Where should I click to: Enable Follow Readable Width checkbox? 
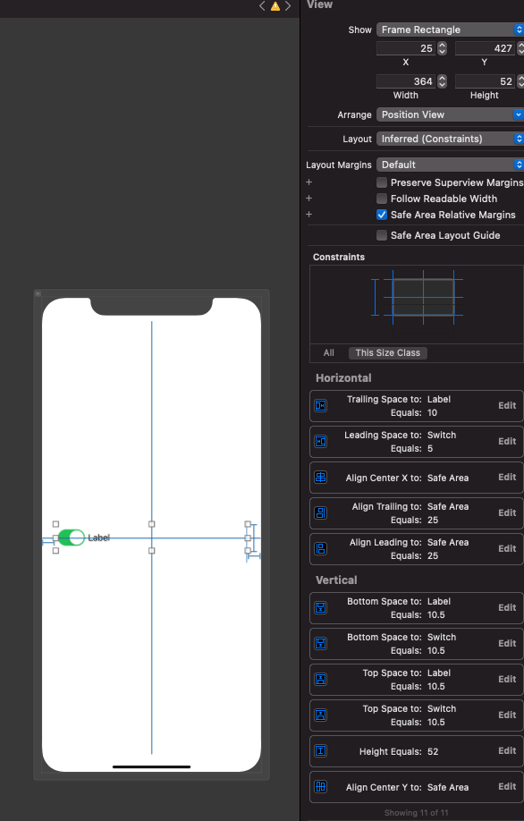(x=382, y=199)
